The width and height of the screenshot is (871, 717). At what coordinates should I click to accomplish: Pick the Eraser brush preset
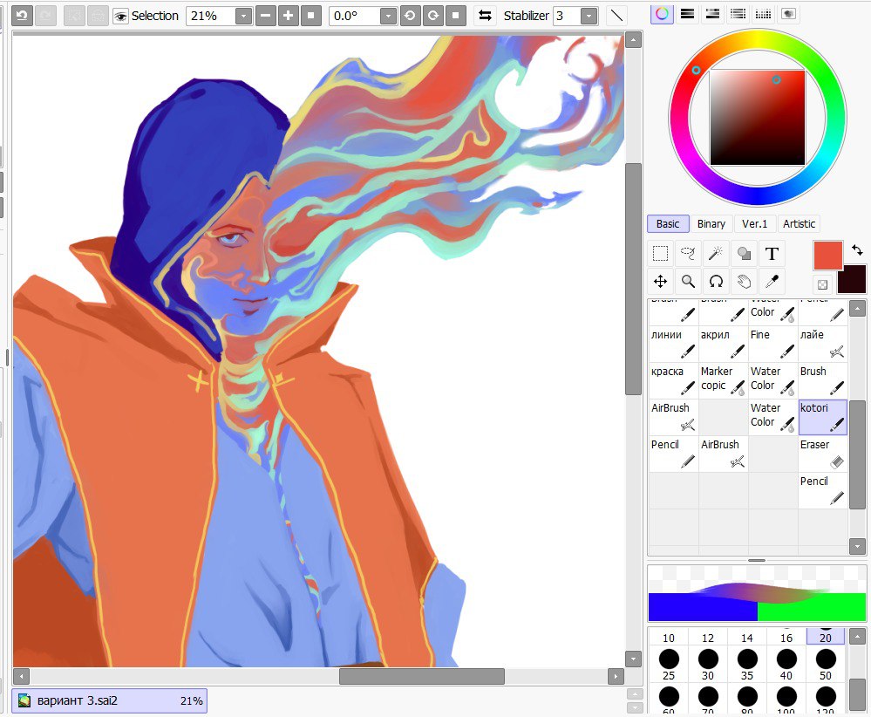pyautogui.click(x=823, y=454)
